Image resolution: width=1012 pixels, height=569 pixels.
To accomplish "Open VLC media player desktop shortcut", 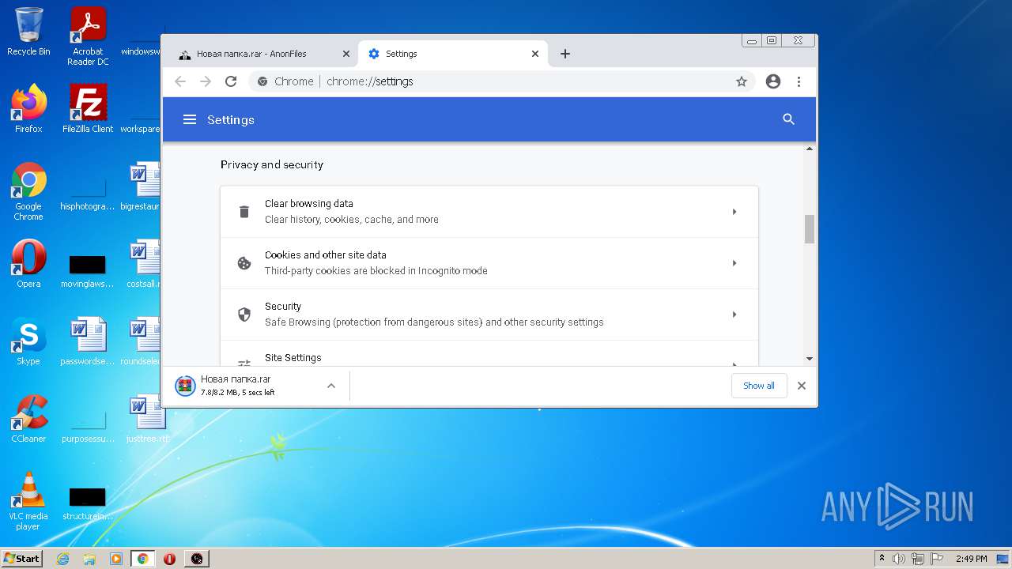I will 28,501.
